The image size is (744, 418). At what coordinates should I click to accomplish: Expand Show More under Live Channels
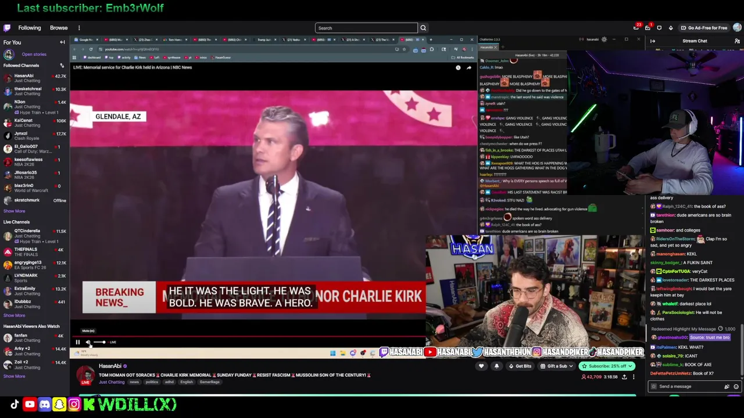tap(14, 315)
